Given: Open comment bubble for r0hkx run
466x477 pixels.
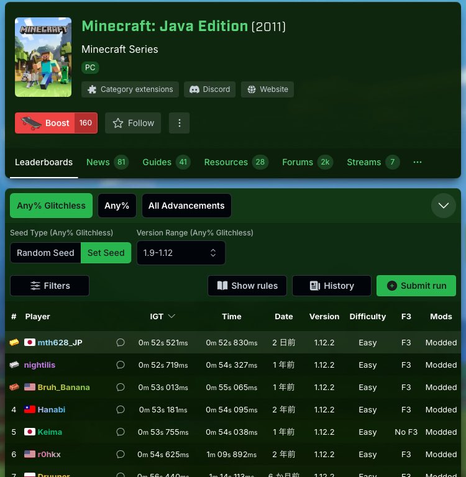Looking at the screenshot, I should coord(121,454).
